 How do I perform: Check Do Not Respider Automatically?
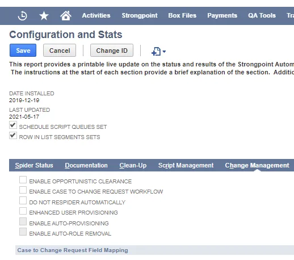click(23, 200)
